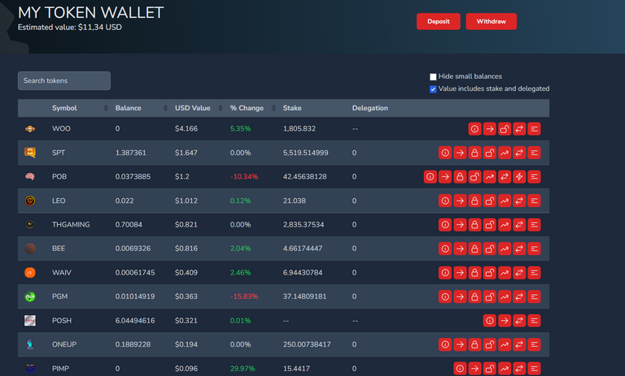Uncheck Value includes stake and delegated
The width and height of the screenshot is (625, 376).
click(x=433, y=89)
